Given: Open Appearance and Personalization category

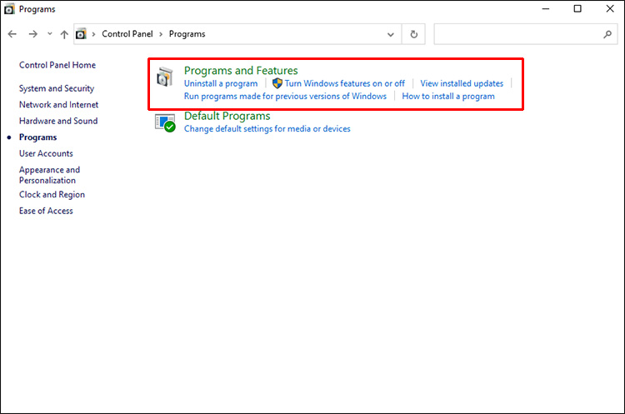Looking at the screenshot, I should (49, 175).
